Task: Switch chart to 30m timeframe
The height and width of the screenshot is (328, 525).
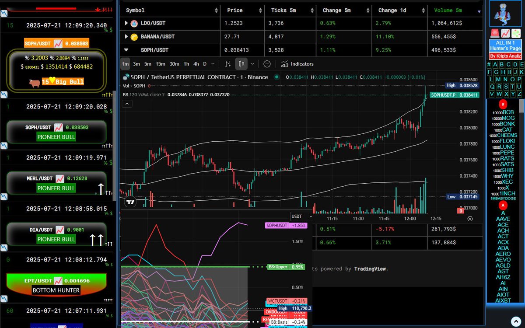Action: (174, 64)
